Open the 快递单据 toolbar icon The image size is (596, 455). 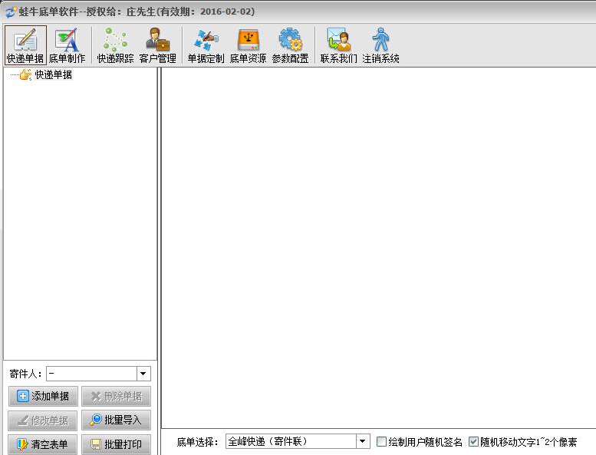[25, 45]
